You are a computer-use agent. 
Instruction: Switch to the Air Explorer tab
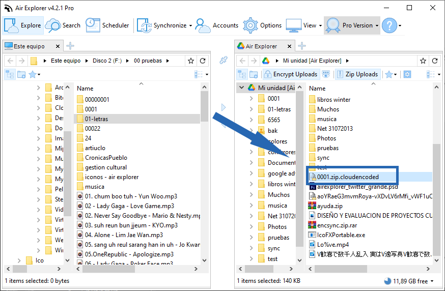click(x=261, y=46)
